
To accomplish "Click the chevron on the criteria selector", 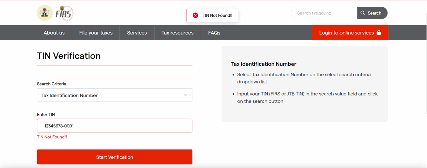I will click(x=186, y=95).
